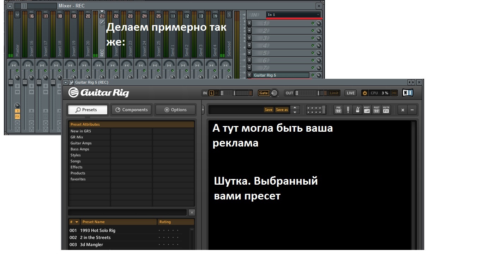Image resolution: width=482 pixels, height=257 pixels.
Task: Click the Guitar Rig logo
Action: click(x=98, y=92)
